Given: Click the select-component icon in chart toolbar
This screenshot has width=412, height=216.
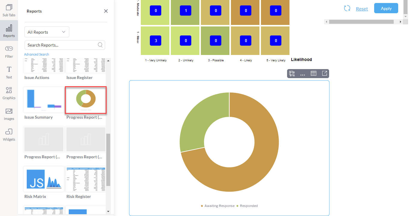Looking at the screenshot, I should tap(292, 73).
